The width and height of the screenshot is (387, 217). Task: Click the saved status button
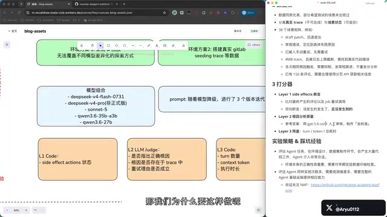[x=254, y=31]
